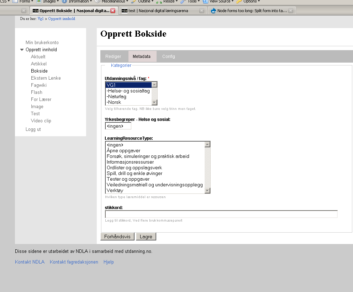Open the Options toolbar menu
Screen dimensions: 353x292
248,1
